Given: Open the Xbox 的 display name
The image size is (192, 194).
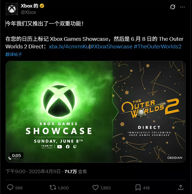Looking at the screenshot, I should (x=29, y=6).
